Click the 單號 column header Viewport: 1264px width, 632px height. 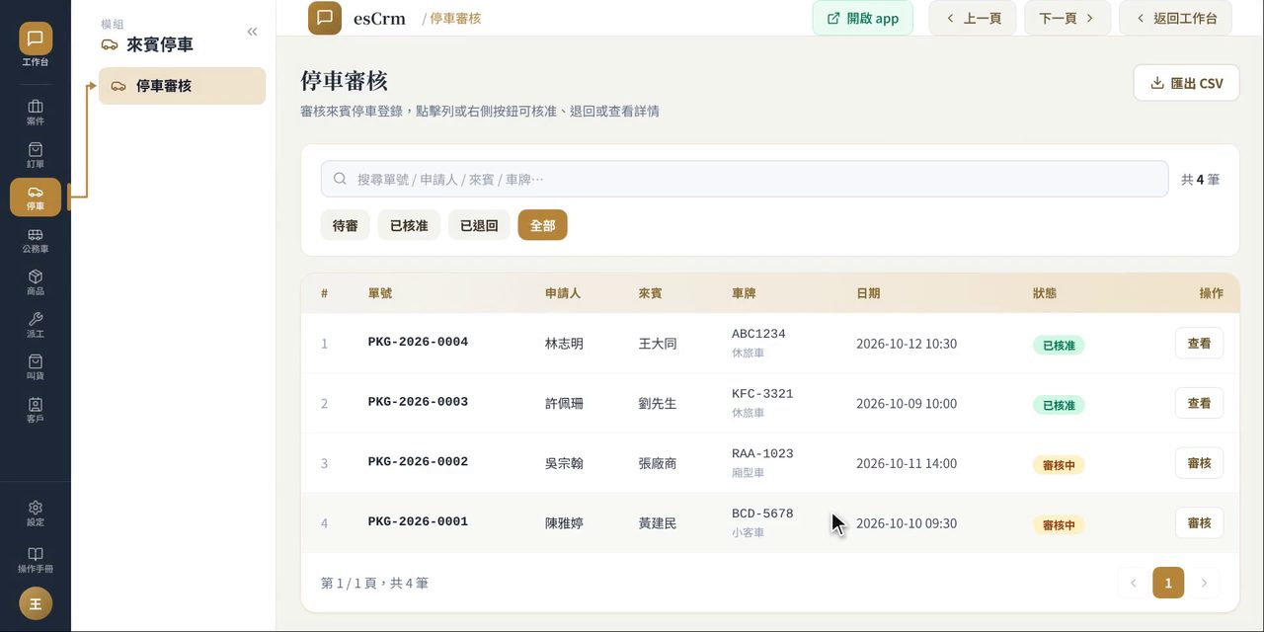(380, 293)
